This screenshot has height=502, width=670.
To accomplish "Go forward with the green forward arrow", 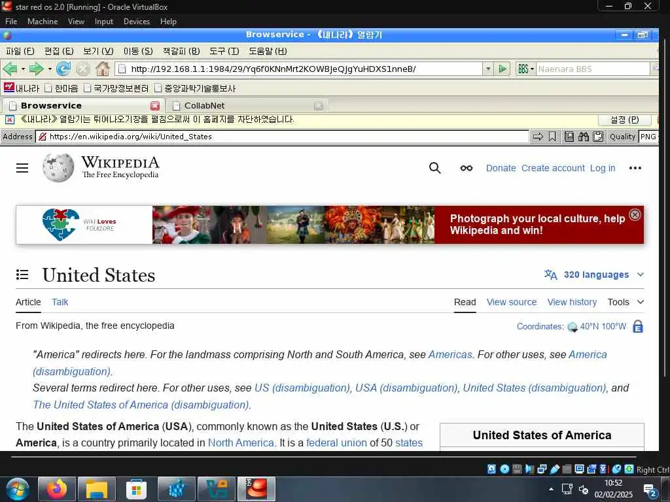I will [x=37, y=69].
